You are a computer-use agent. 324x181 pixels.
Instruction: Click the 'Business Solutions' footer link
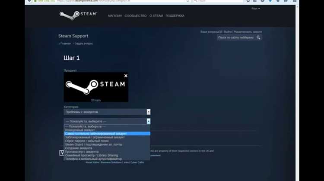111,162
